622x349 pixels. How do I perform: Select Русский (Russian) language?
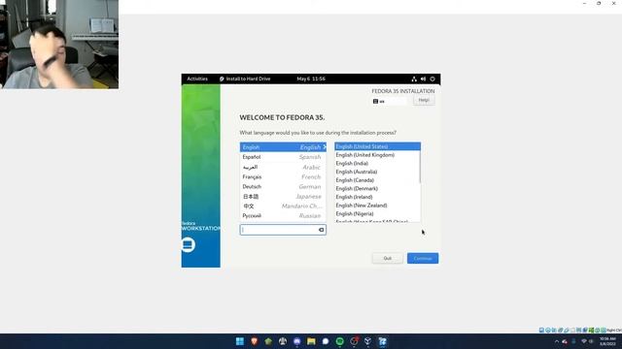point(283,215)
